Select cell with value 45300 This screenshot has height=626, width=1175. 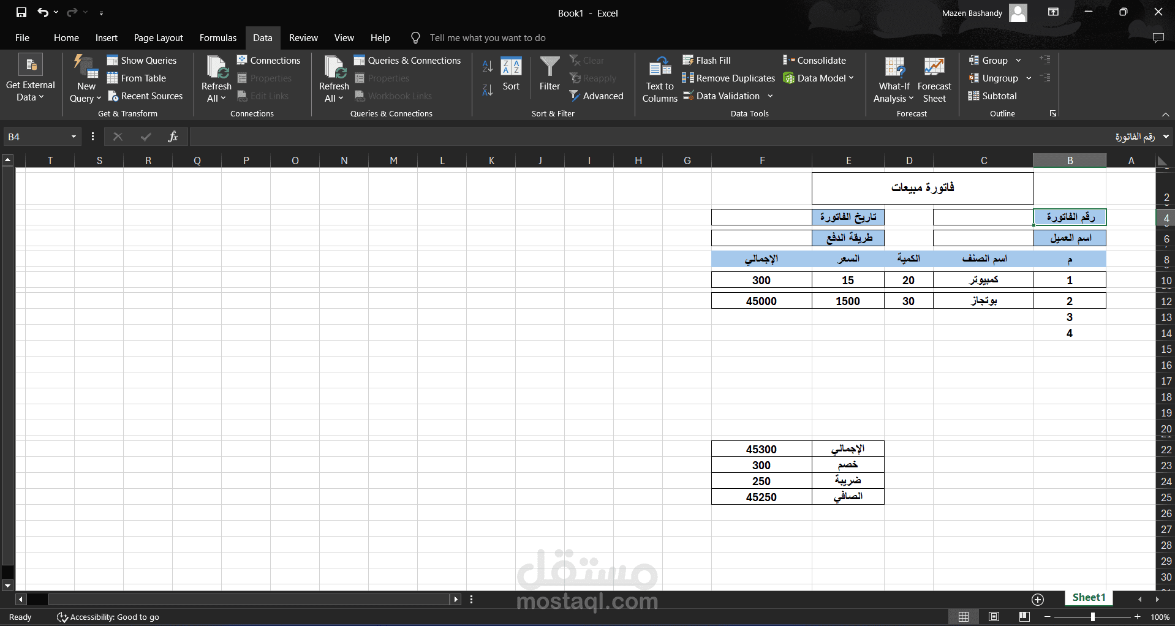pos(761,449)
